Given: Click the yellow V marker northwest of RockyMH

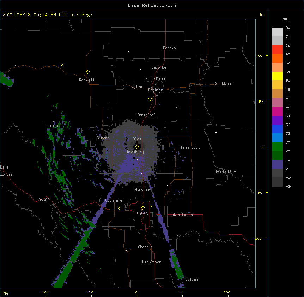Looking at the screenshot, I should tap(62, 65).
